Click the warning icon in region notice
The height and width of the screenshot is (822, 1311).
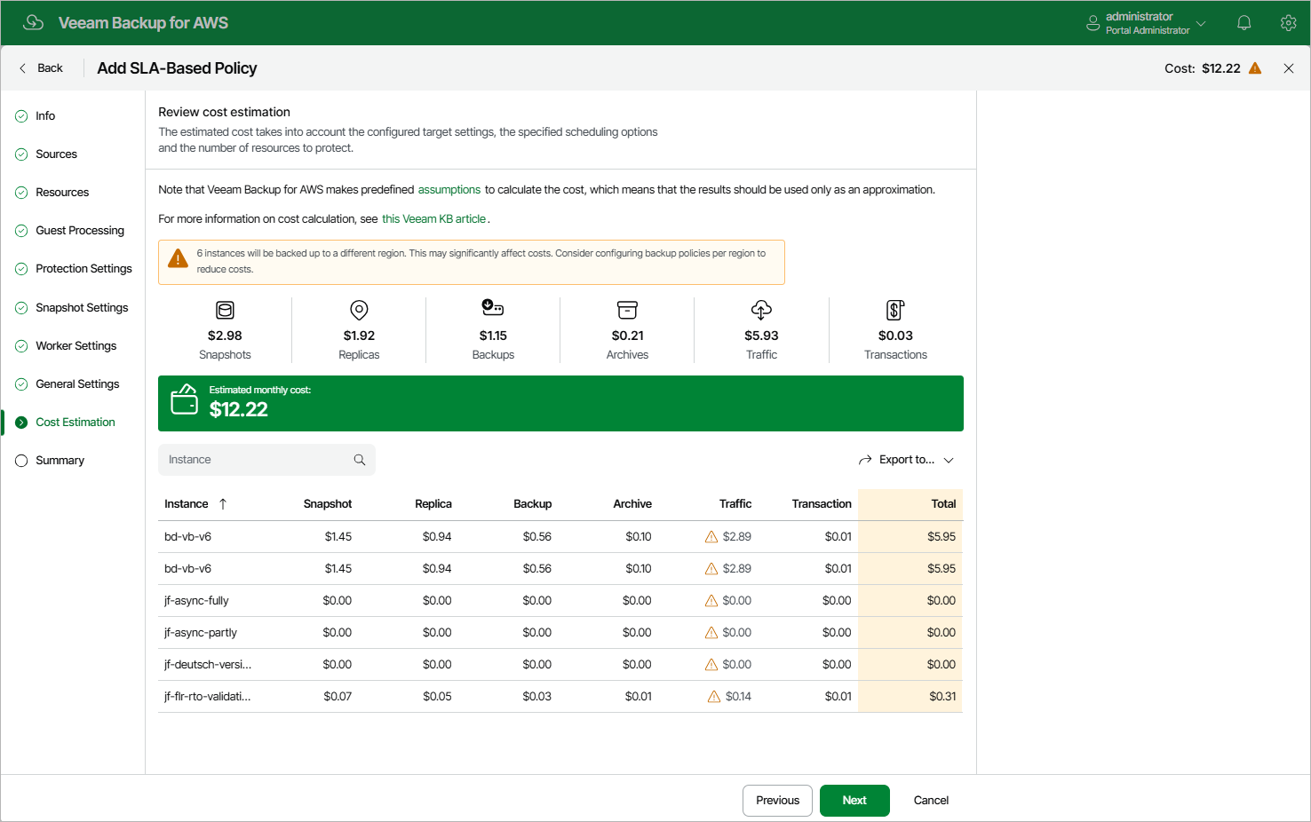pos(178,258)
